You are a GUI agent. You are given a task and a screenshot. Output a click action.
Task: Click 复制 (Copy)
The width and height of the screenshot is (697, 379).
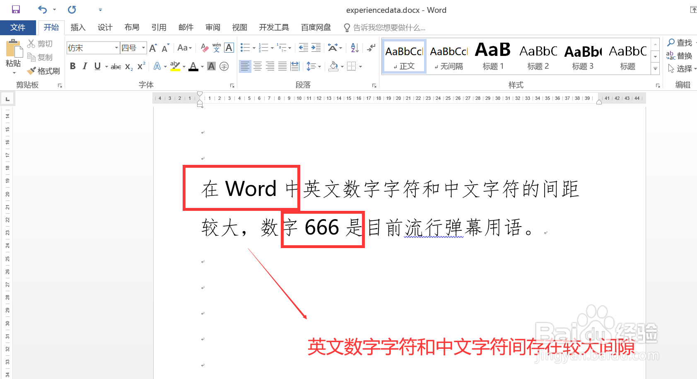(x=40, y=57)
